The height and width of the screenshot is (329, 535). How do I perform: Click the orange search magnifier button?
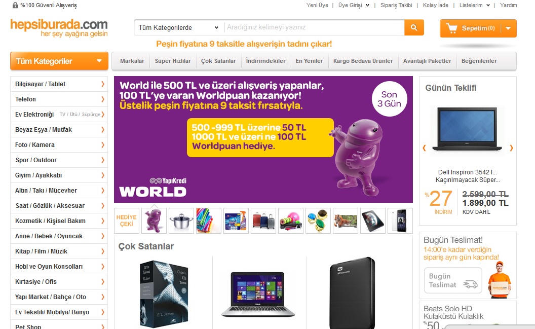pos(414,28)
